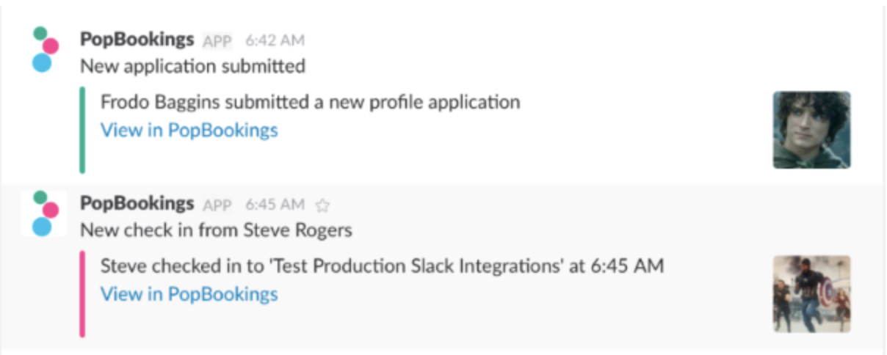Click the APP badge next to 6:42 AM
This screenshot has height=355, width=887.
(x=217, y=41)
